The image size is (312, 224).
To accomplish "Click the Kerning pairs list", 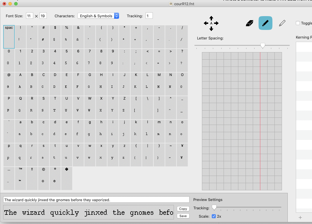I will point(304,127).
